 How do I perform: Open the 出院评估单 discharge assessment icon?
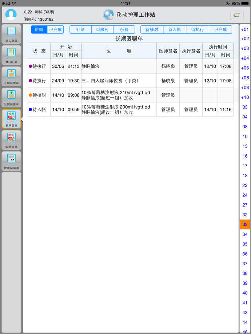pyautogui.click(x=11, y=98)
